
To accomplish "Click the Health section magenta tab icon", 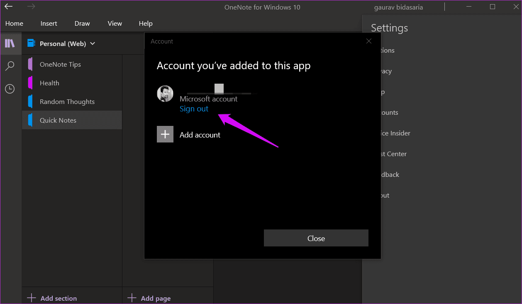I will 30,83.
